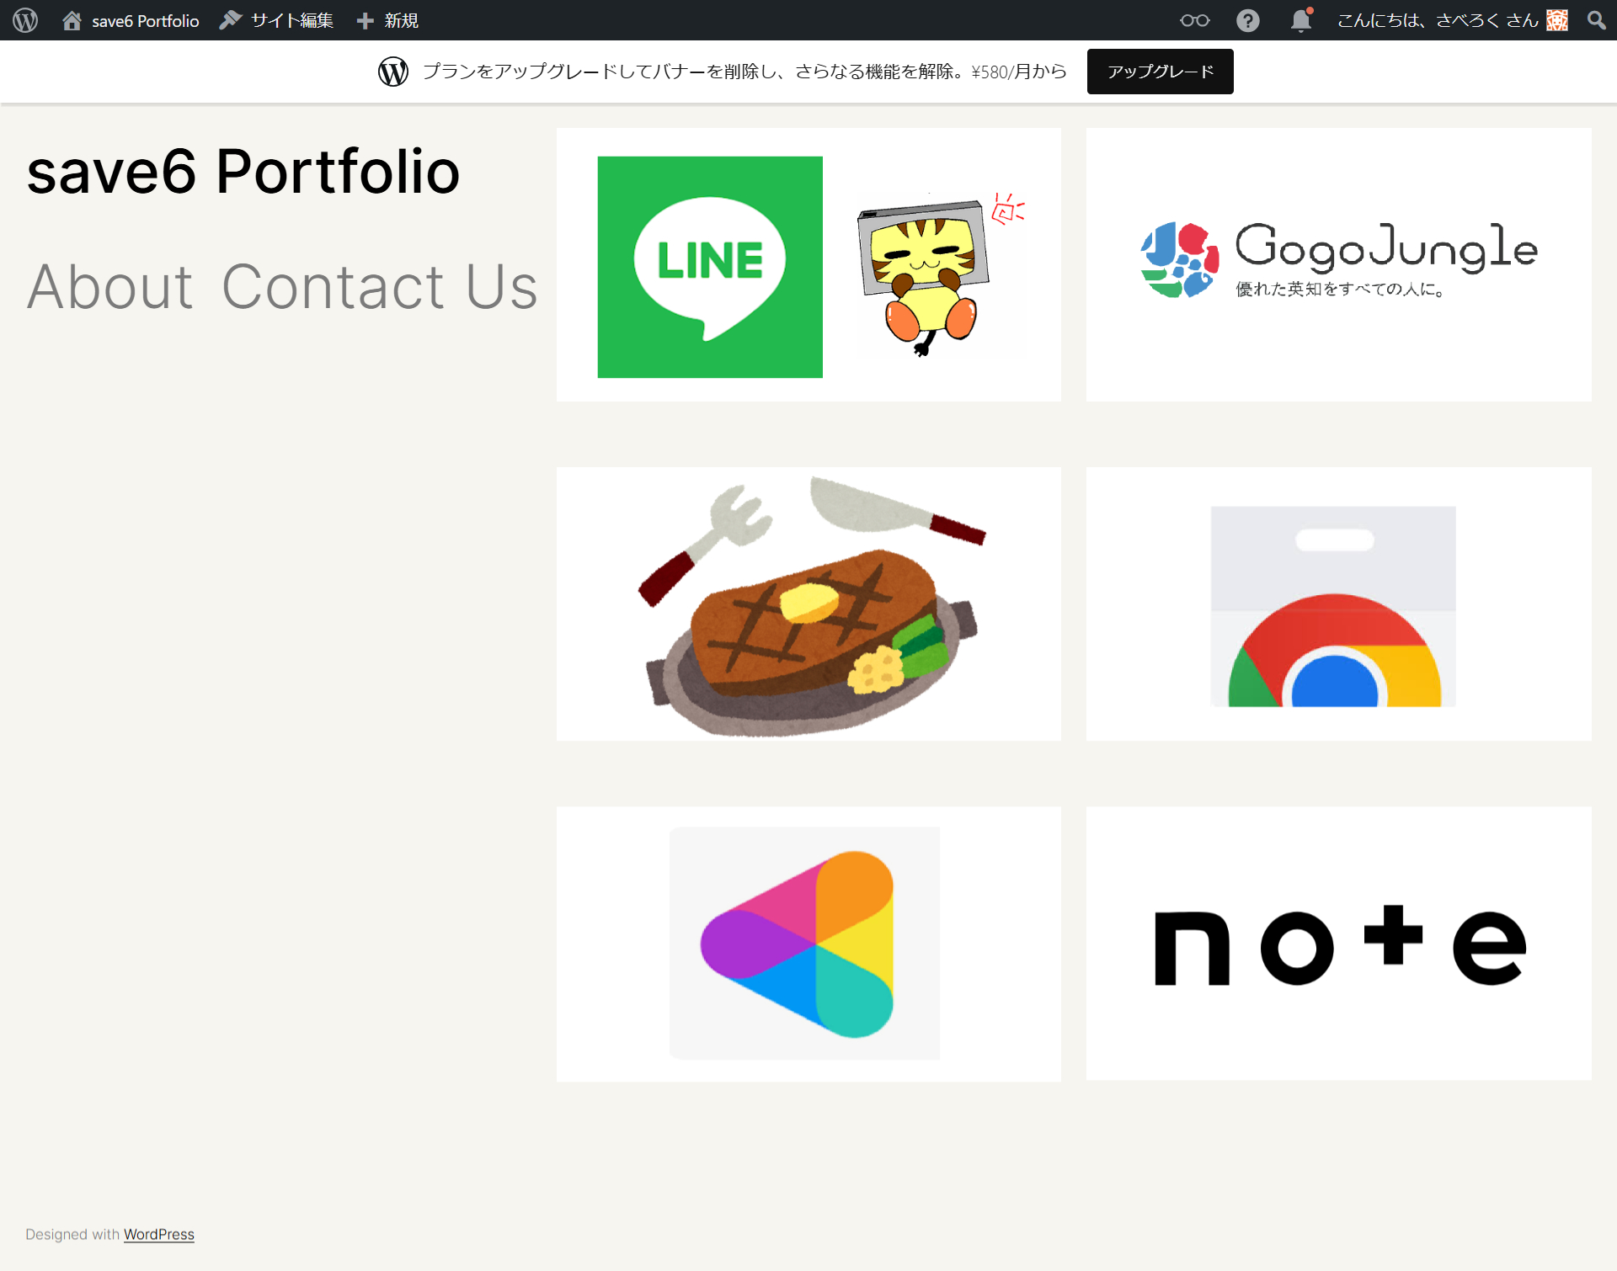Open the note logo portfolio card

pos(1339,944)
